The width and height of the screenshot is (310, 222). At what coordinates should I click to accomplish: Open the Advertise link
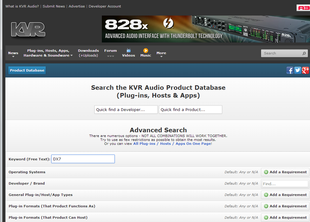click(77, 6)
